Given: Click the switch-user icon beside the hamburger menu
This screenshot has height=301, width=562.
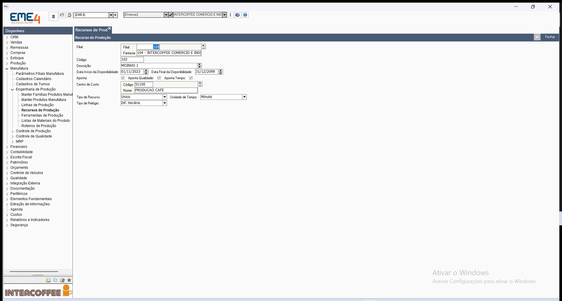Looking at the screenshot, I should click(62, 15).
